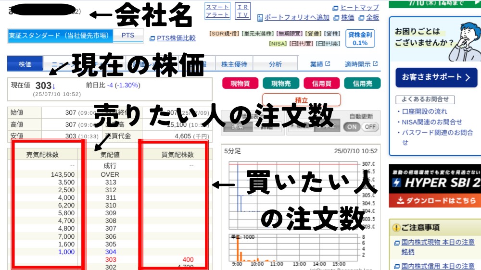Click the volume bar chart
The height and width of the screenshot is (270, 481).
pyautogui.click(x=293, y=247)
